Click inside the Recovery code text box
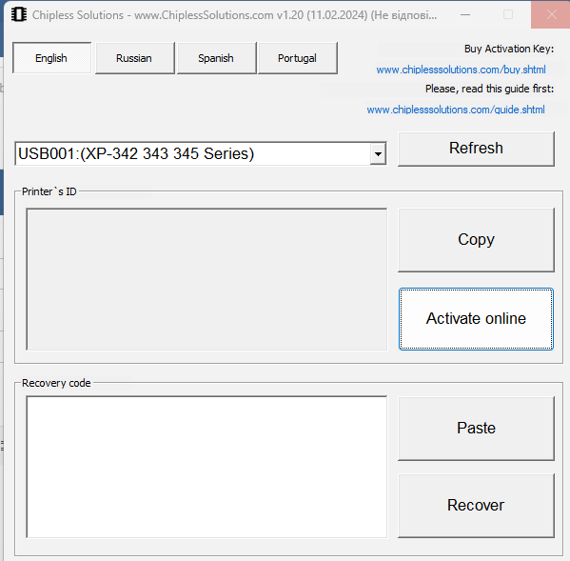Image resolution: width=570 pixels, height=561 pixels. 206,467
